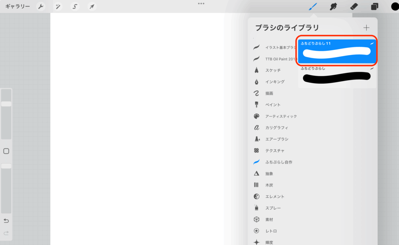Open the black color picker circle
Viewport: 399px width, 245px height.
pos(395,6)
